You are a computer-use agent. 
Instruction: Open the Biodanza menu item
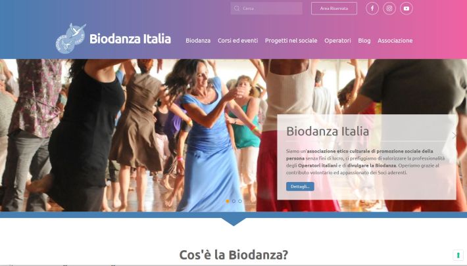198,41
